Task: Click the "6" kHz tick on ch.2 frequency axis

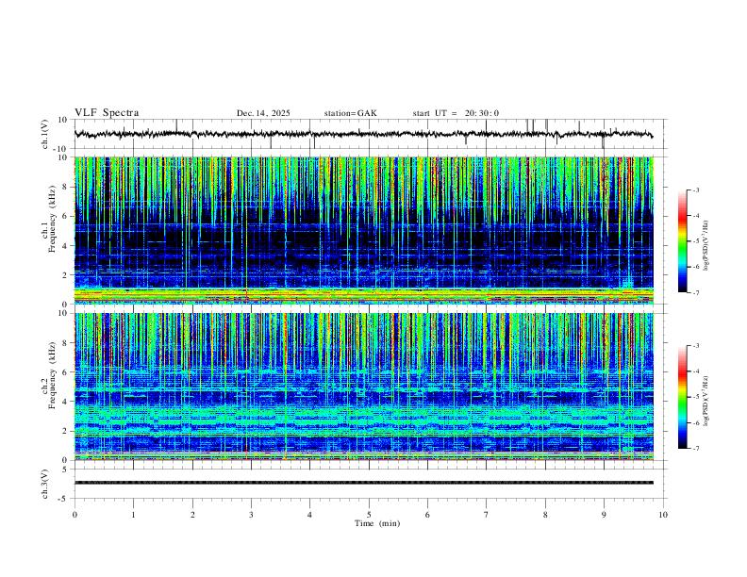Action: tap(65, 372)
